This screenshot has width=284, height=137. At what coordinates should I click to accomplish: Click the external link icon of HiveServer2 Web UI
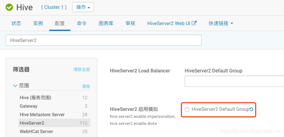(194, 23)
